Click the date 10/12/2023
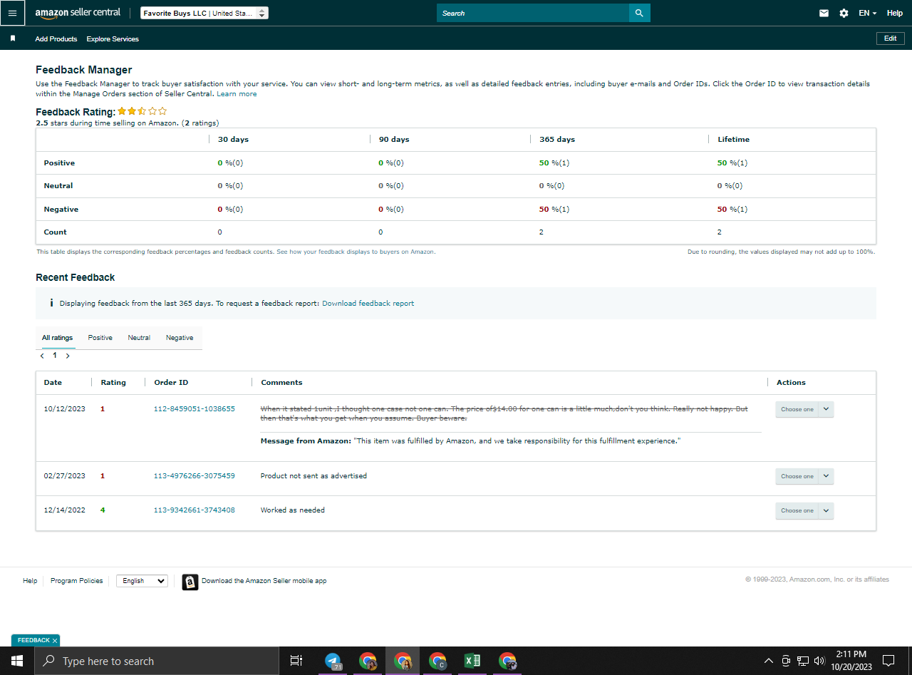The image size is (912, 675). click(65, 409)
